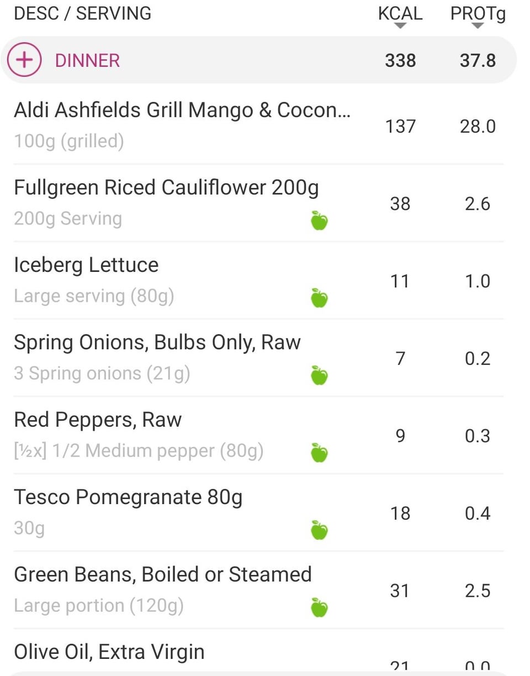Open the Tesco Pomegranate 80g entry
This screenshot has width=530, height=676.
258,512
